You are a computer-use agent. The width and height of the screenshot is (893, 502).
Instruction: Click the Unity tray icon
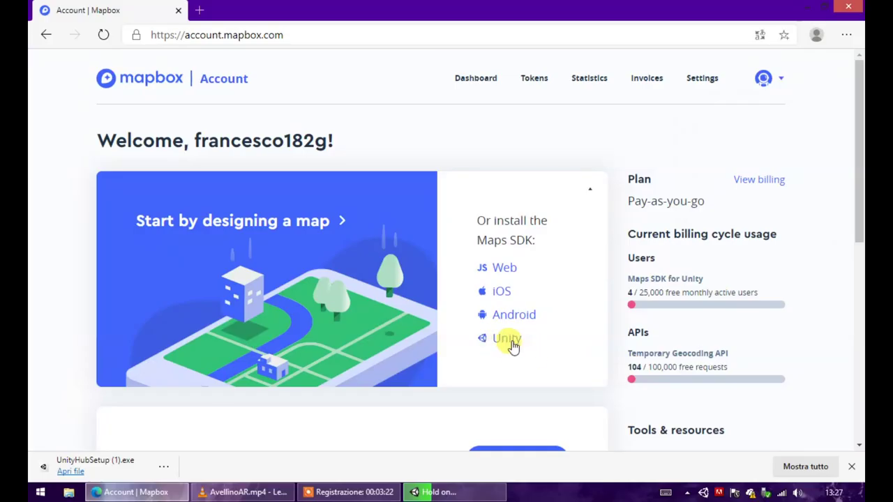[703, 492]
